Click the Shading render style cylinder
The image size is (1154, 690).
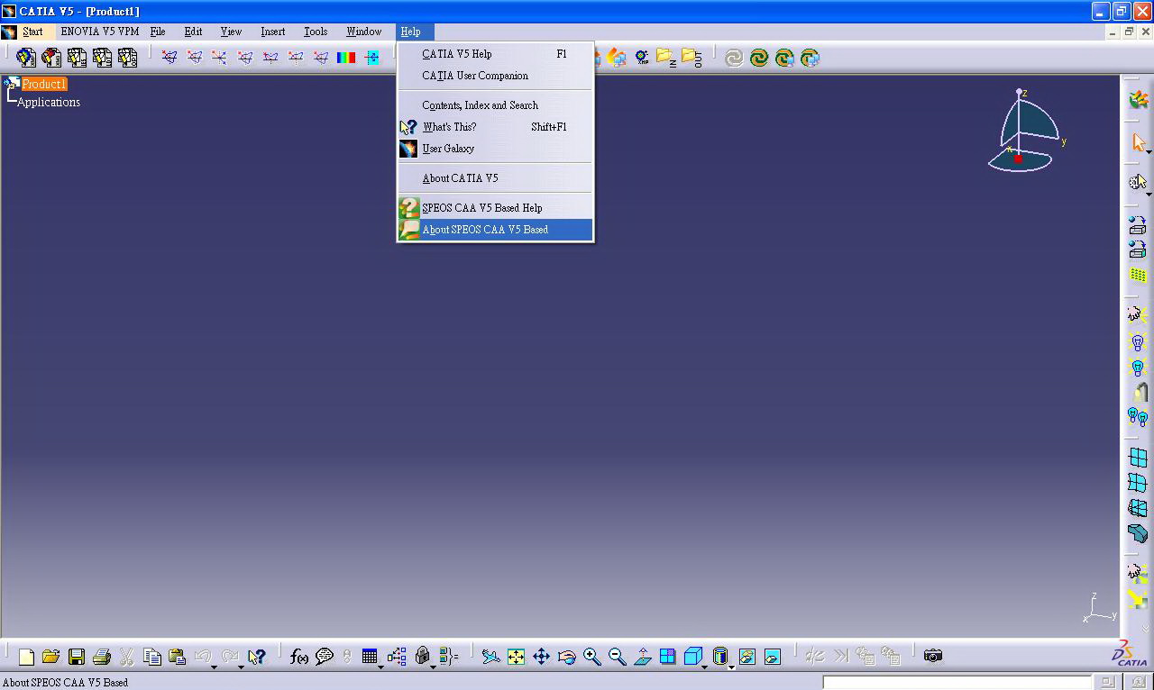point(719,657)
